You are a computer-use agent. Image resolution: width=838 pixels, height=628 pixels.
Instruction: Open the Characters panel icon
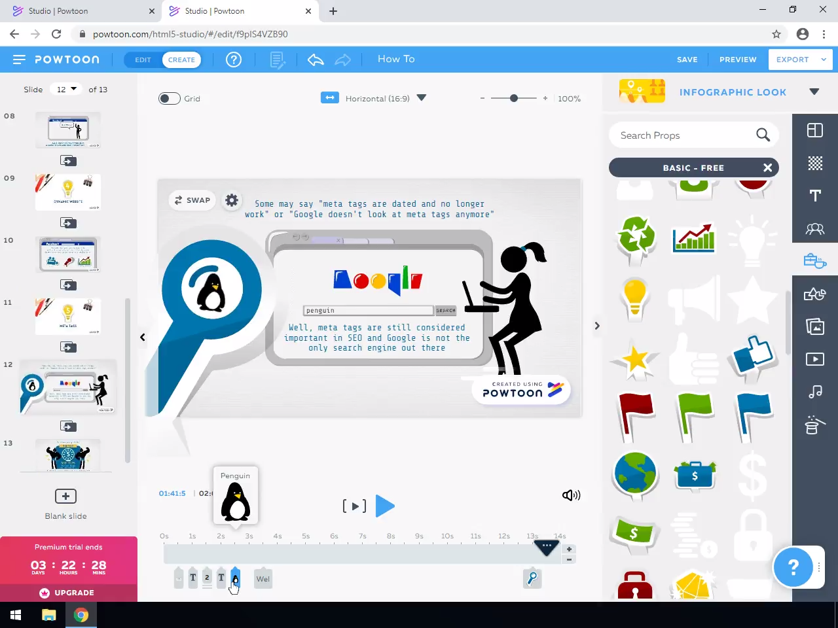pos(815,229)
